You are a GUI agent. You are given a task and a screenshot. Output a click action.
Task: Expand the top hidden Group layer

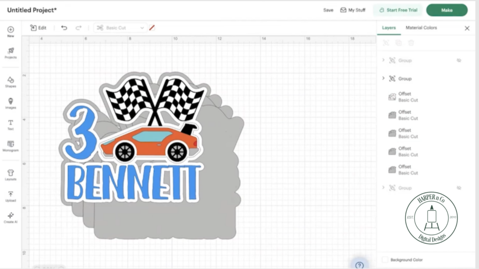click(x=383, y=60)
